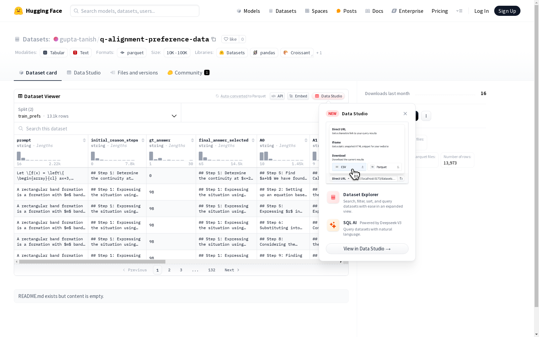The width and height of the screenshot is (539, 337).
Task: Close the Data Studio popup
Action: (405, 114)
